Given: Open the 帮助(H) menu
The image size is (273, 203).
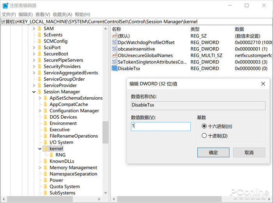Looking at the screenshot, I should coord(83,14).
